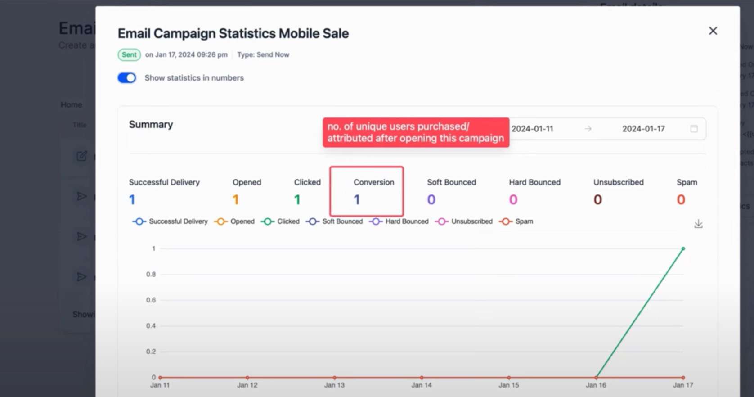Screen dimensions: 754x397
Task: Set start date field 2024-01-11
Action: click(x=532, y=129)
